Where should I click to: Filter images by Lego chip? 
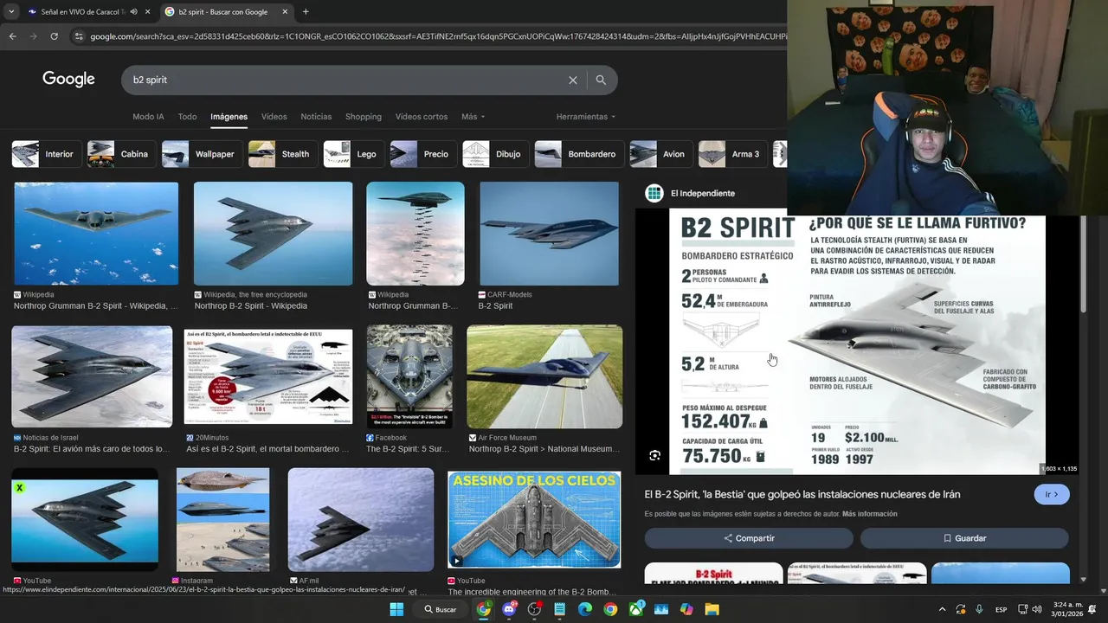pyautogui.click(x=354, y=154)
